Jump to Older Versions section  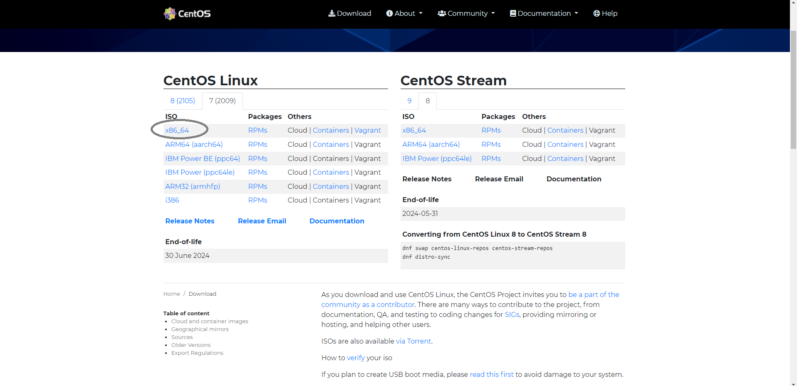pyautogui.click(x=191, y=345)
